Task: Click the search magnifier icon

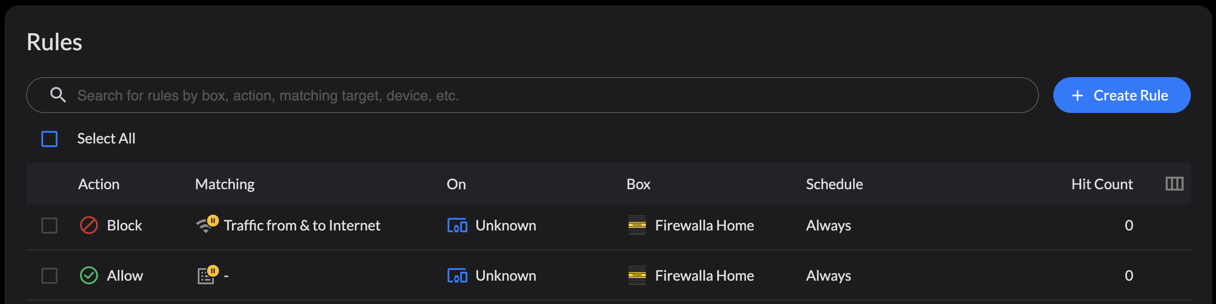Action: click(x=58, y=95)
